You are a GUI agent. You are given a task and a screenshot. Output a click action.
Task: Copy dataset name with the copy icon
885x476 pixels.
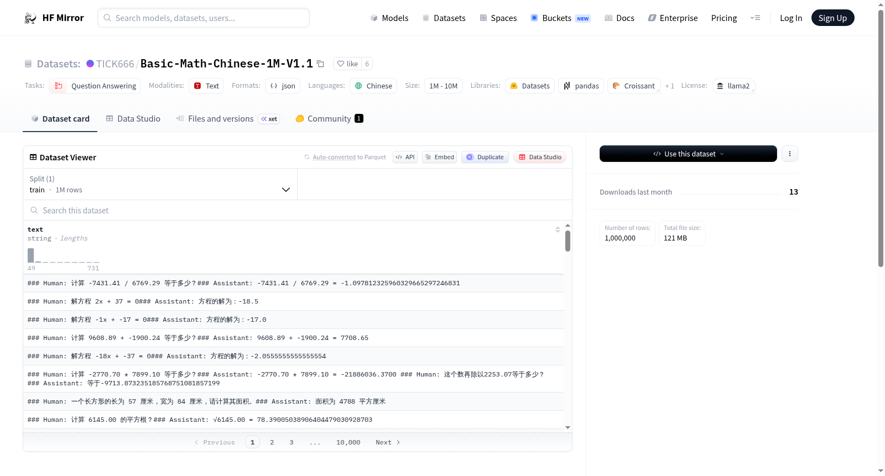coord(320,64)
